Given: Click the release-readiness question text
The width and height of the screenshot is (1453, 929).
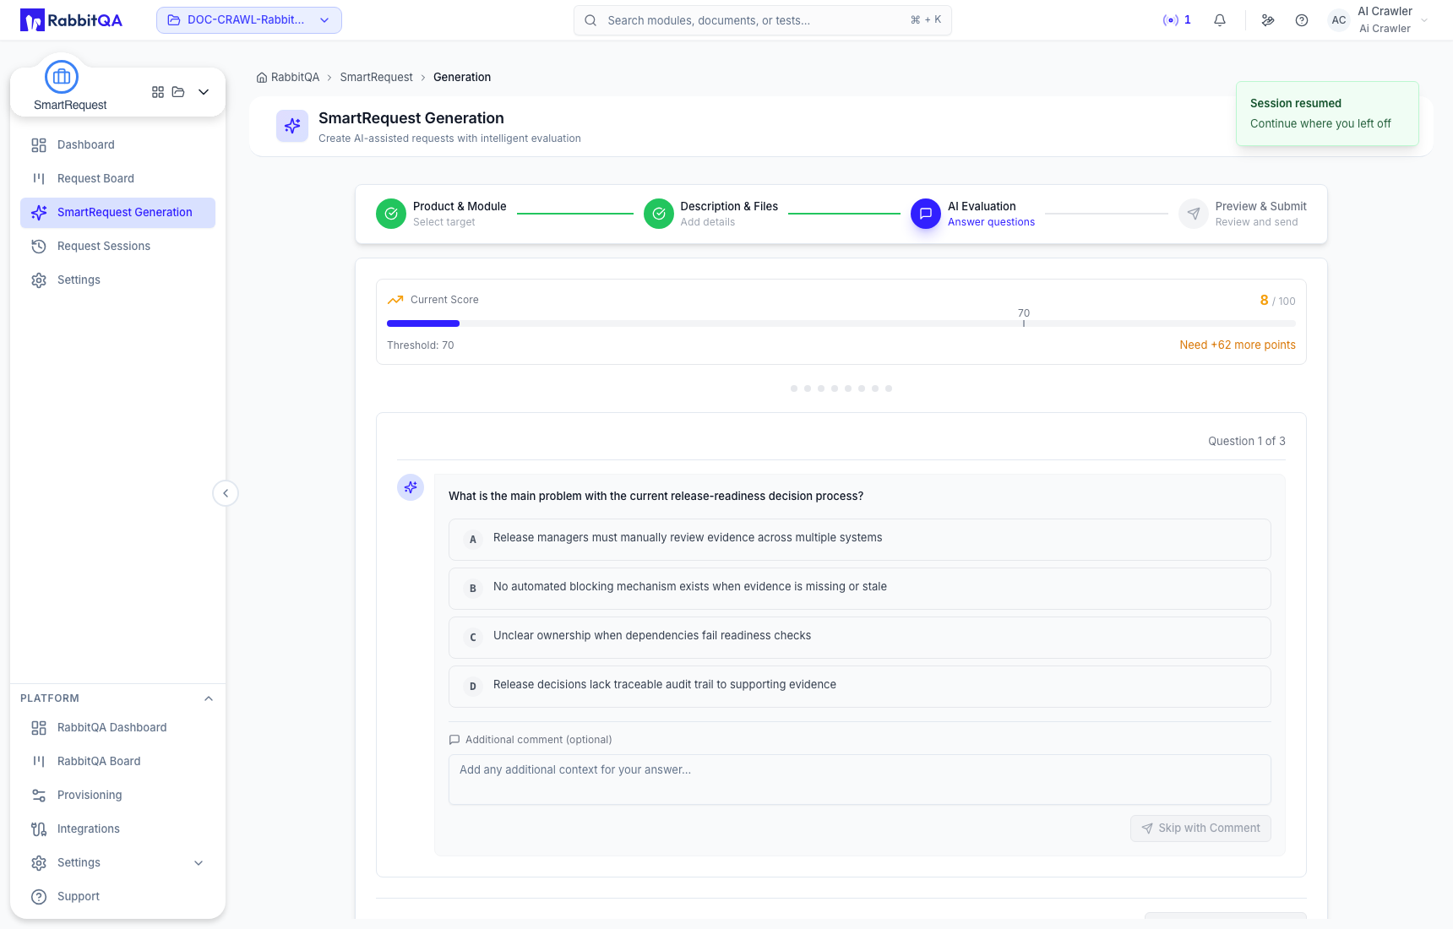Looking at the screenshot, I should point(656,497).
